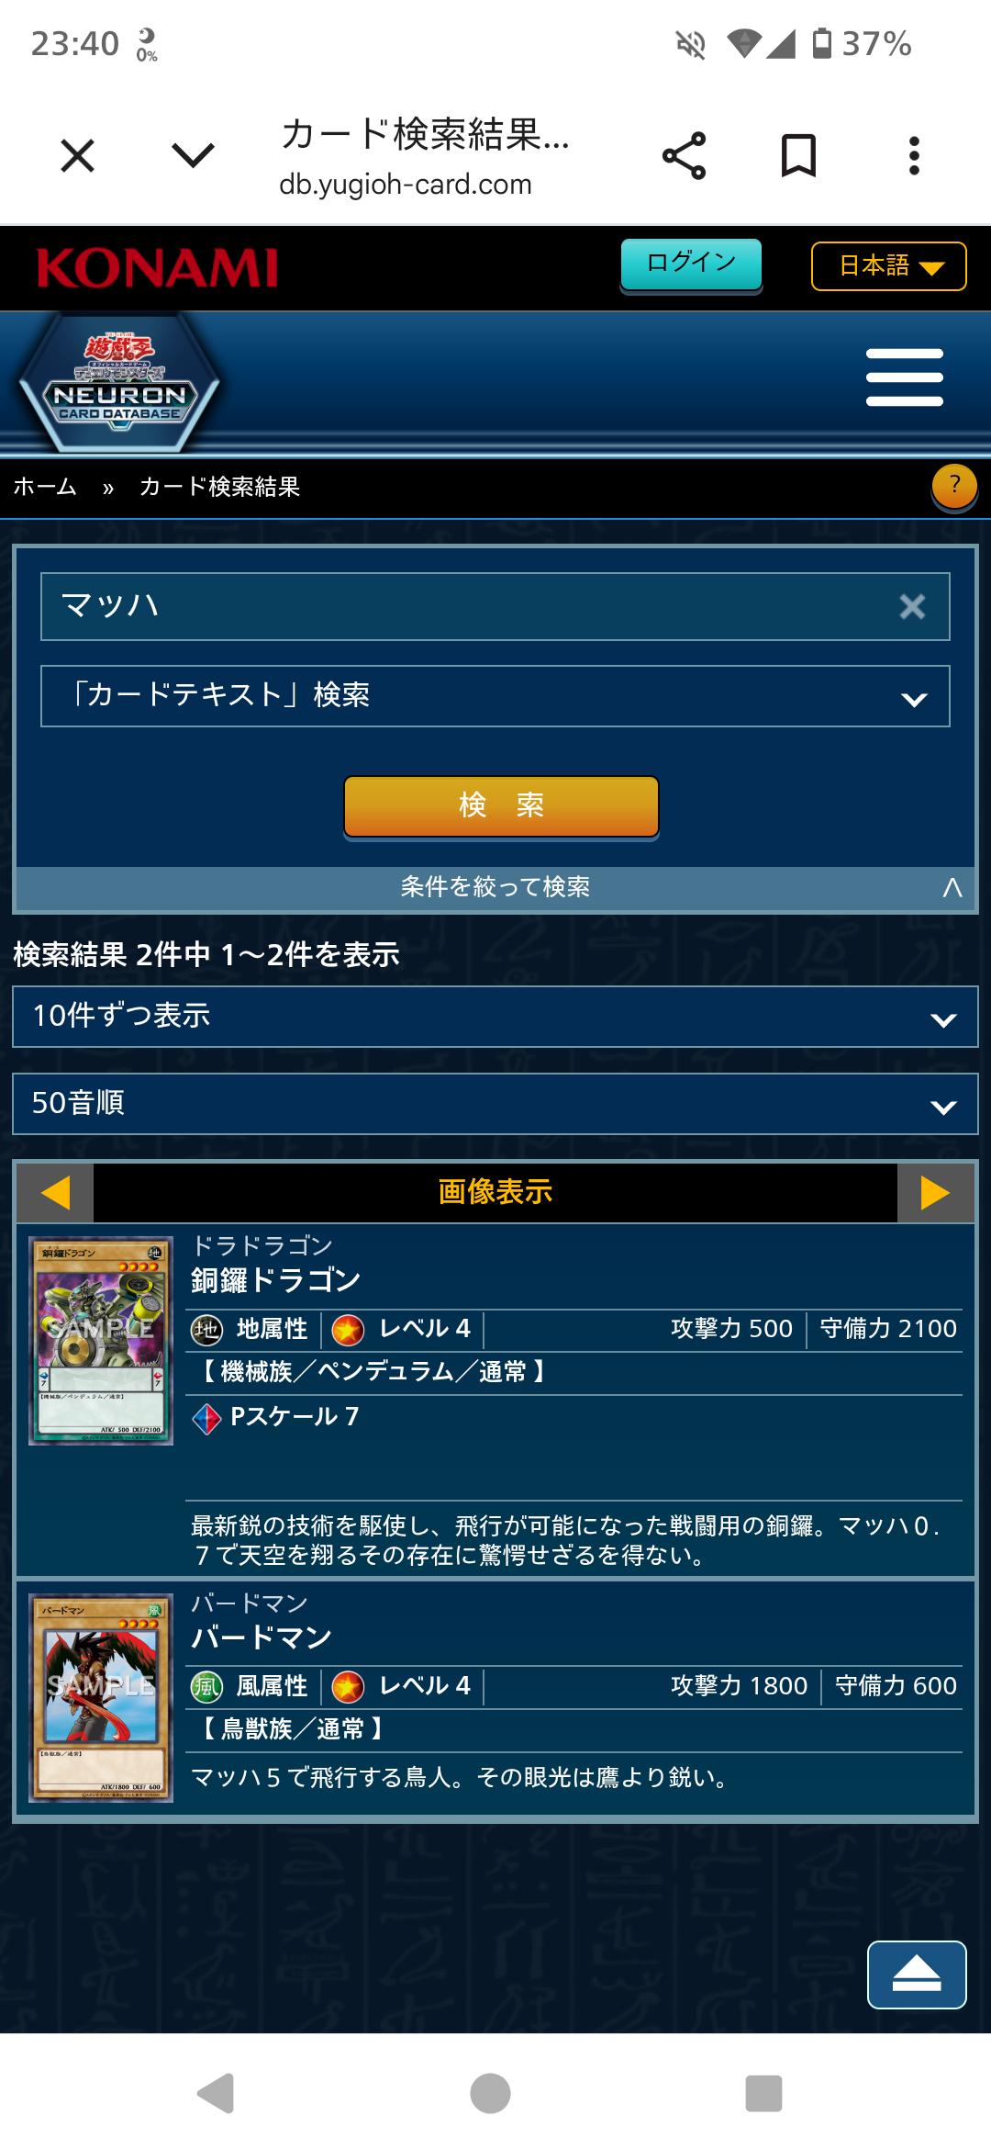Tap the scroll-to-top arrow button
The image size is (991, 2149).
coord(917,1975)
